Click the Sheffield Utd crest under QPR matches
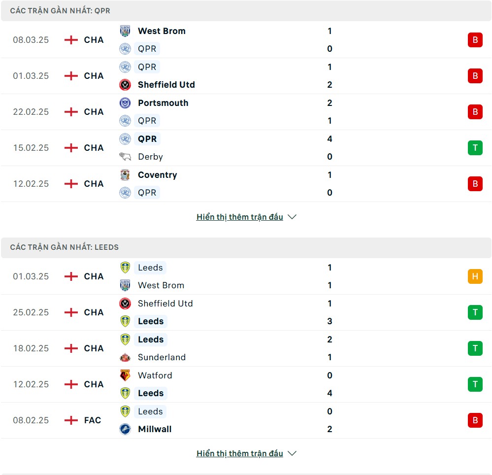Viewport: 492px width, 475px height. pyautogui.click(x=125, y=85)
